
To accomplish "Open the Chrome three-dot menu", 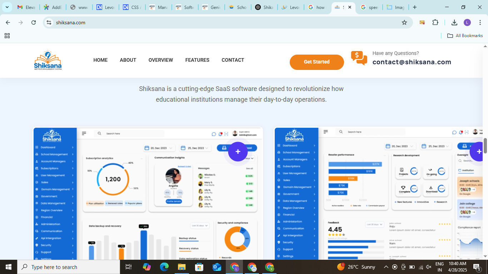I will [x=480, y=22].
